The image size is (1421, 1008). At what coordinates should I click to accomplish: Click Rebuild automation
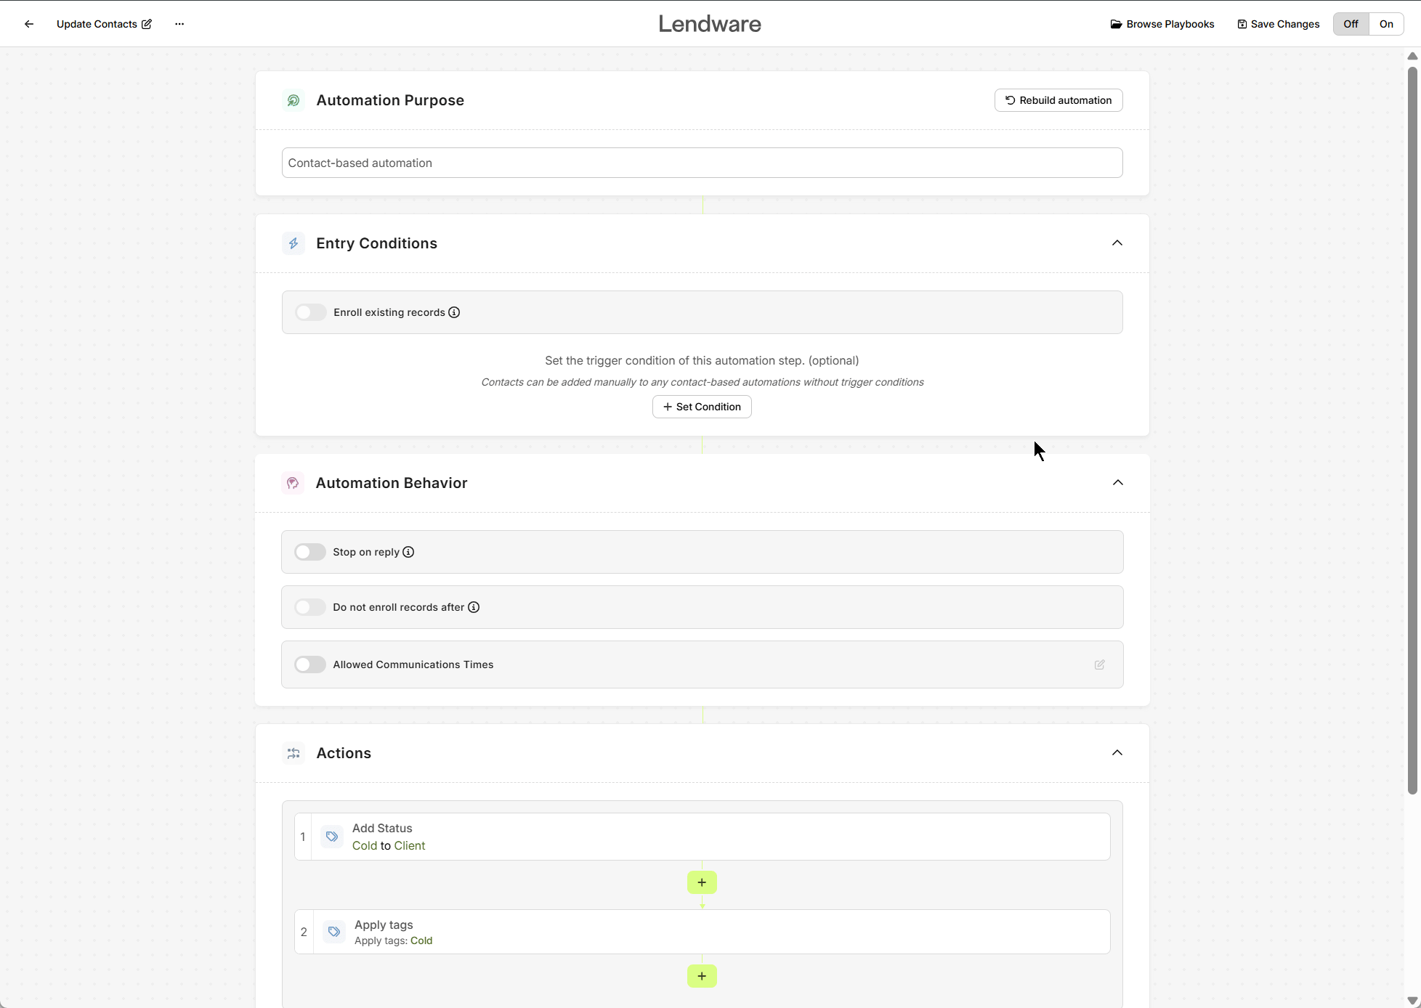[1058, 99]
